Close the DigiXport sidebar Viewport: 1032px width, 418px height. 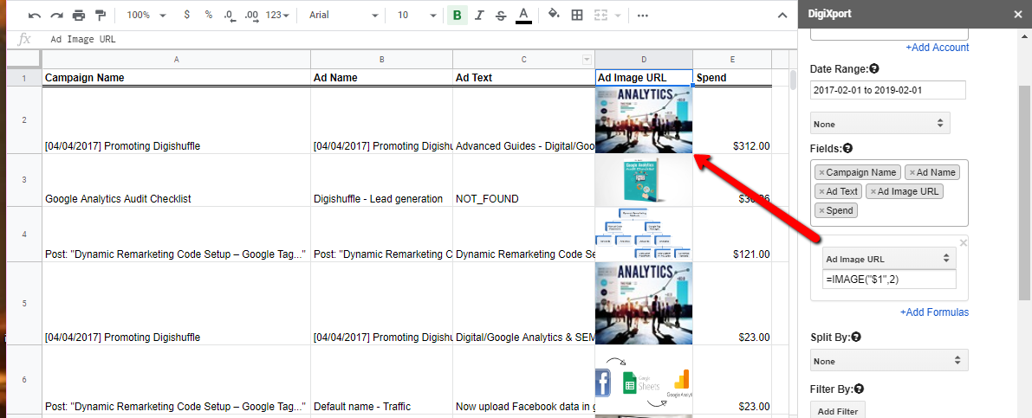pos(1018,14)
